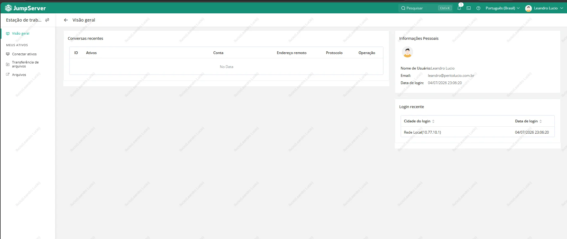Image resolution: width=567 pixels, height=239 pixels.
Task: Expand the Leandro Lucio user menu
Action: (544, 8)
